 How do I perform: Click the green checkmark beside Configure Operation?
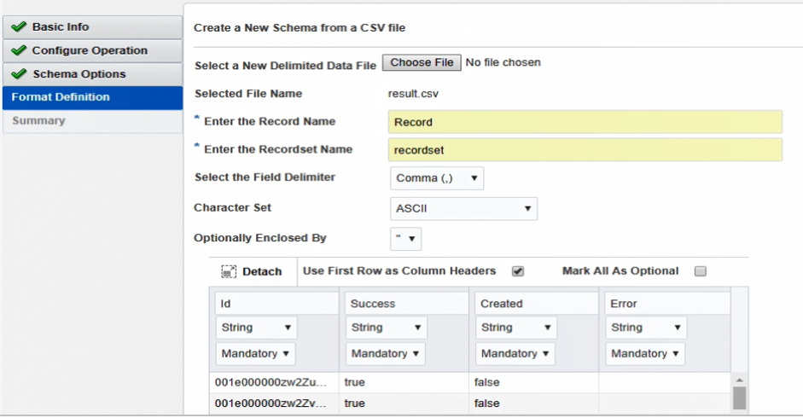tap(20, 50)
